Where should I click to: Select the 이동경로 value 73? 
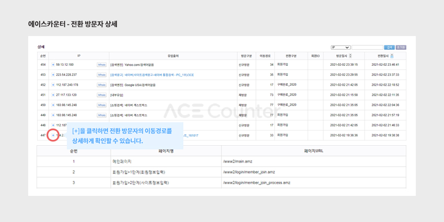(272, 95)
